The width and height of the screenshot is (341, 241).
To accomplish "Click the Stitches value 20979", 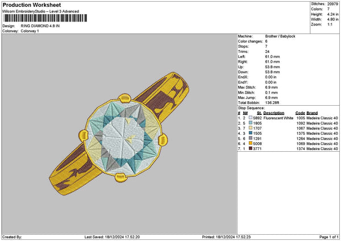I will (x=332, y=4).
